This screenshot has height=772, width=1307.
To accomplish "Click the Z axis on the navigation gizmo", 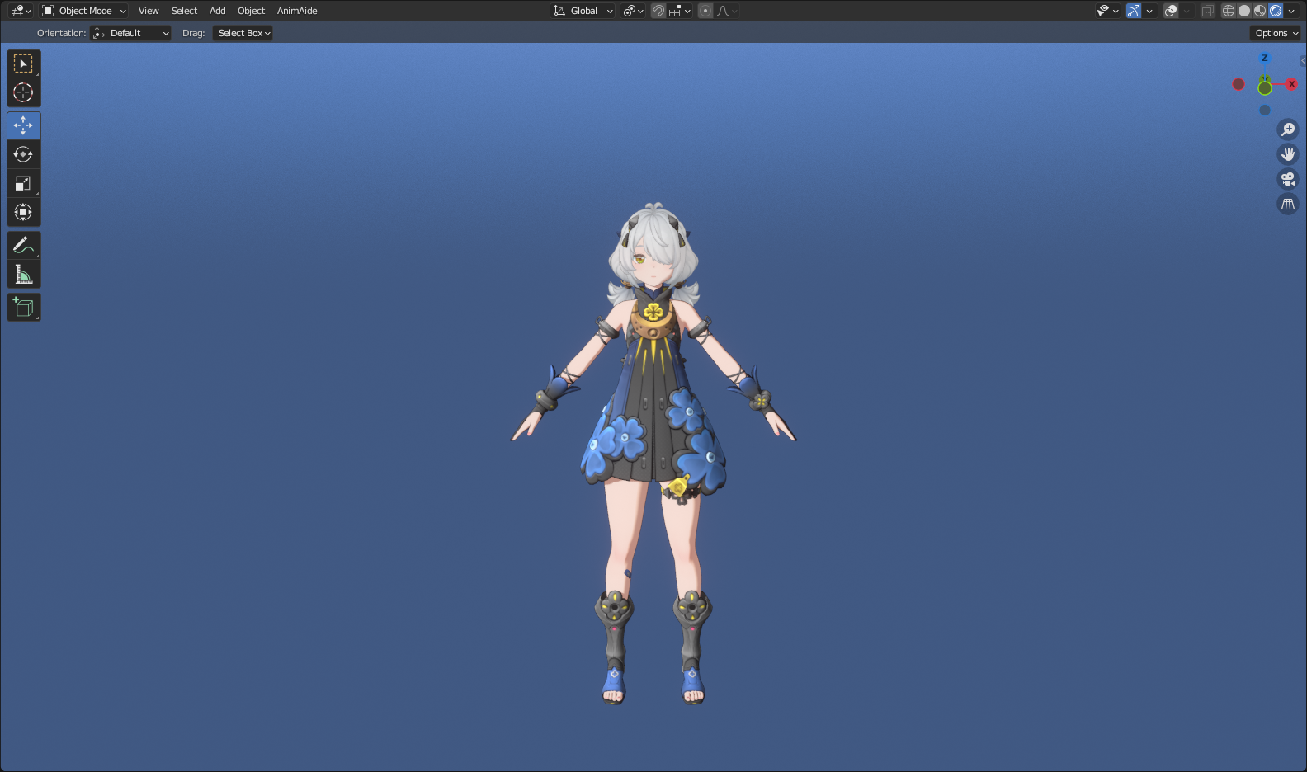I will pyautogui.click(x=1264, y=59).
